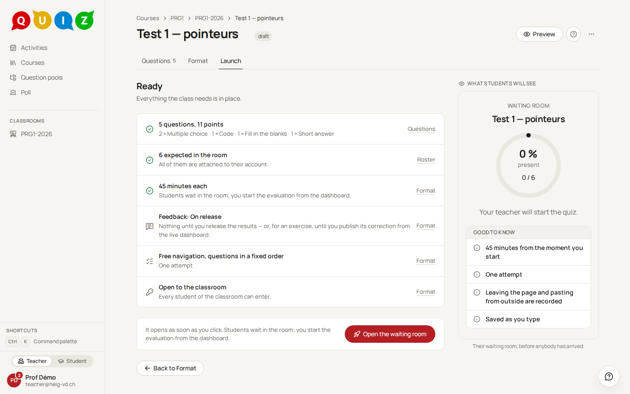The height and width of the screenshot is (394, 630).
Task: Click info icon beside Saved as you type
Action: click(477, 319)
